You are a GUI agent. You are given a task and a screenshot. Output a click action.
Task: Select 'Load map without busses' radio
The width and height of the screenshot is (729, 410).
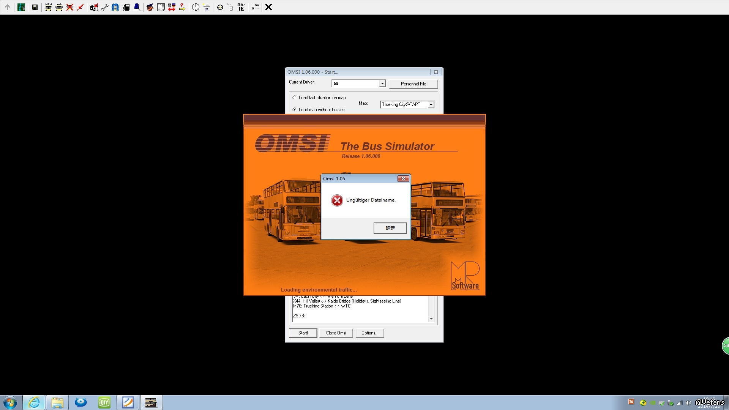tap(295, 110)
